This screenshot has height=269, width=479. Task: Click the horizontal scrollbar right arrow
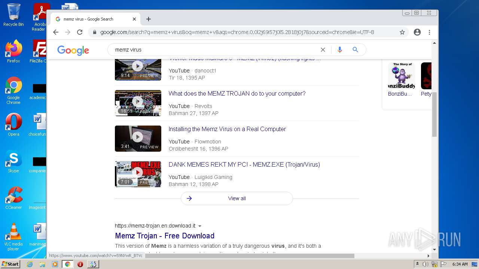[428, 256]
